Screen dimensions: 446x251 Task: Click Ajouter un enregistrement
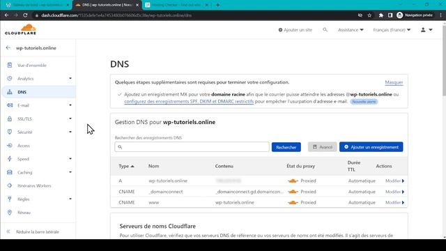[x=371, y=147]
